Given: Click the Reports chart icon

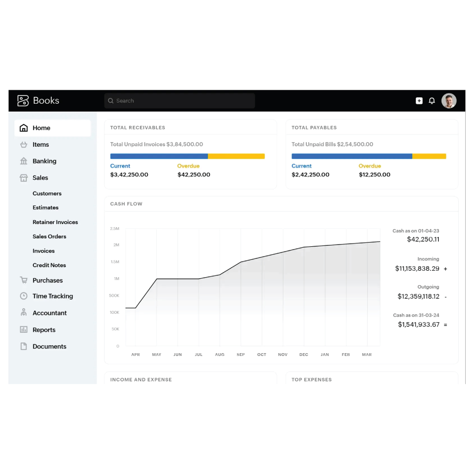Looking at the screenshot, I should pyautogui.click(x=24, y=330).
